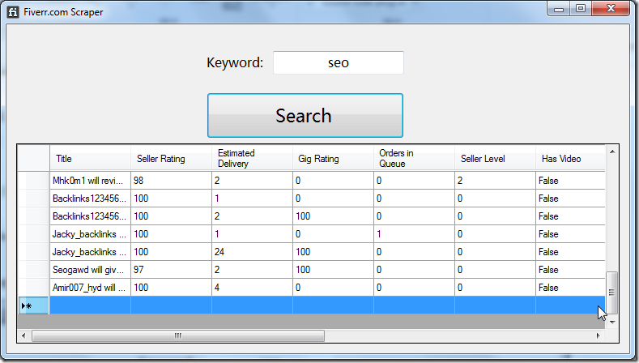Click gig rating 100 in Seogawd row
The image size is (639, 363).
333,270
